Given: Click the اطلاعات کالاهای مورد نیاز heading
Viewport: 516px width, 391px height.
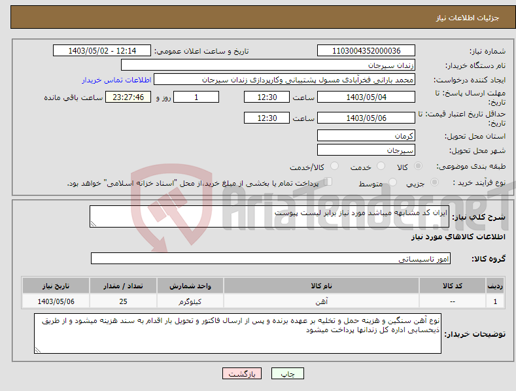Looking at the screenshot, I should tap(458, 237).
